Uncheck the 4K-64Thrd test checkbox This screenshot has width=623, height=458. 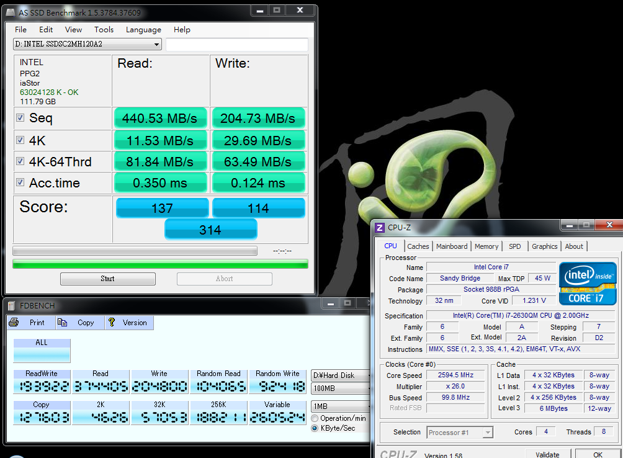tap(20, 161)
